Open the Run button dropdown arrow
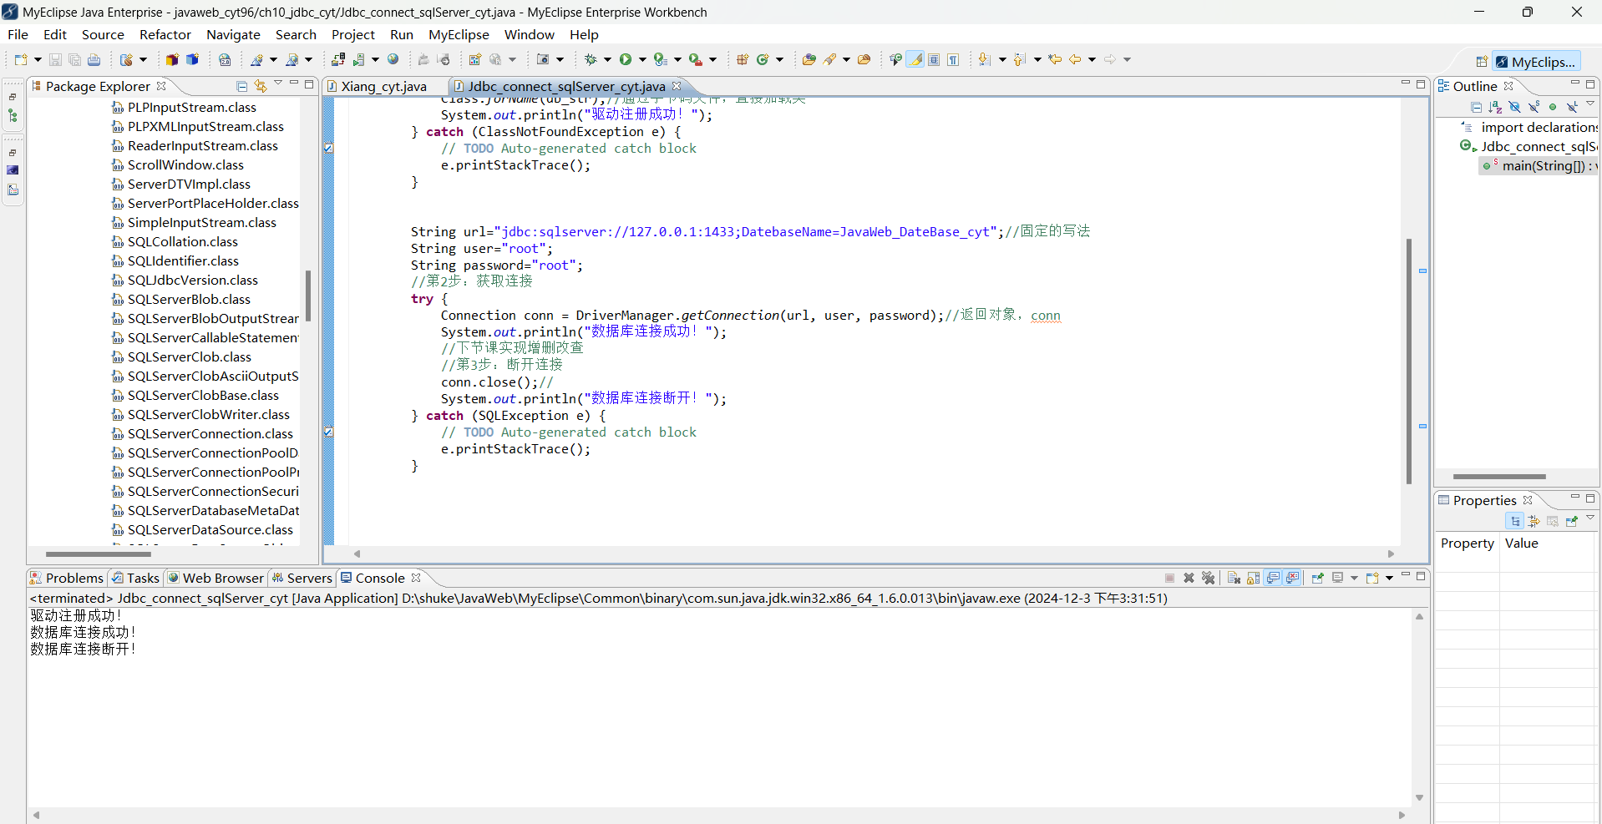 (642, 60)
